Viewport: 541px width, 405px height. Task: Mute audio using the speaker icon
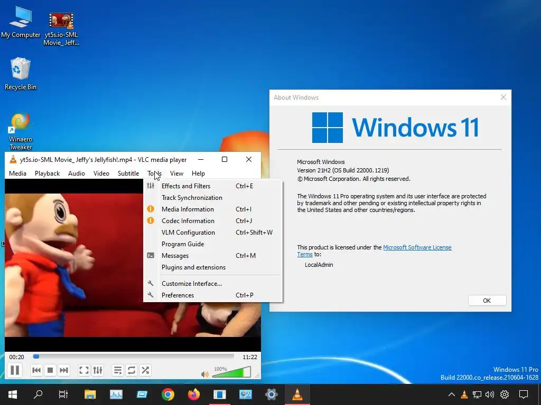(205, 374)
